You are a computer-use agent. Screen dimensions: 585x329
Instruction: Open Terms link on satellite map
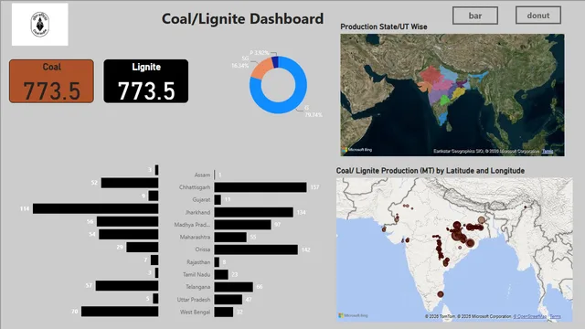(x=548, y=151)
